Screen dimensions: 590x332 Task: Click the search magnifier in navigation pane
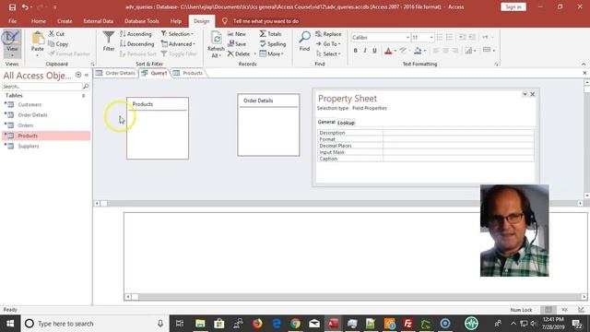[86, 87]
